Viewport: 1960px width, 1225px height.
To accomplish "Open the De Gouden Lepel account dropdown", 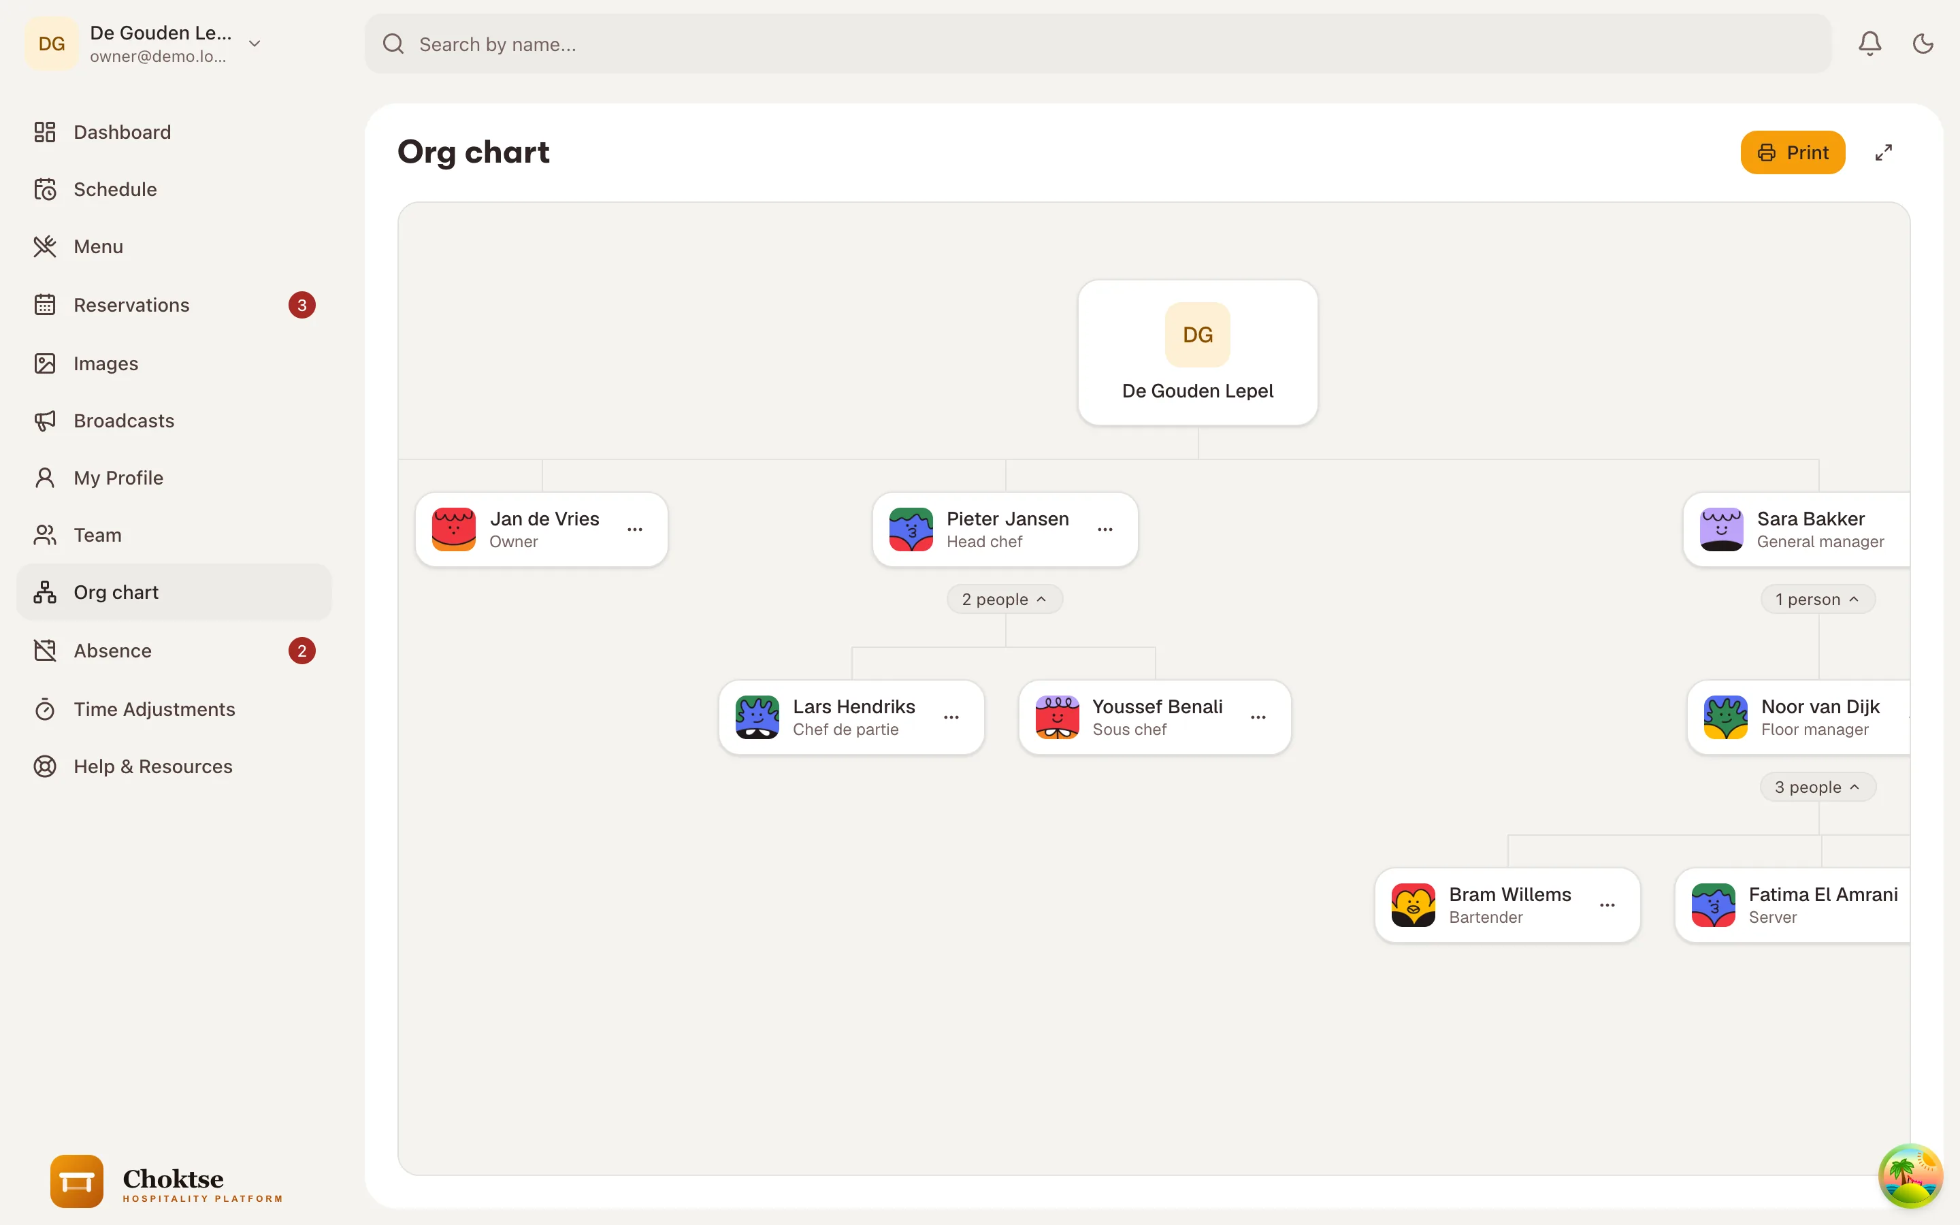I will coord(146,44).
